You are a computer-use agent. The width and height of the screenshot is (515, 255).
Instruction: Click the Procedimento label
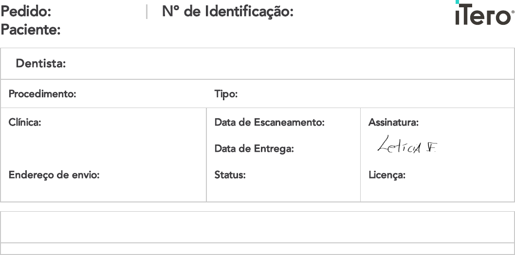point(42,94)
